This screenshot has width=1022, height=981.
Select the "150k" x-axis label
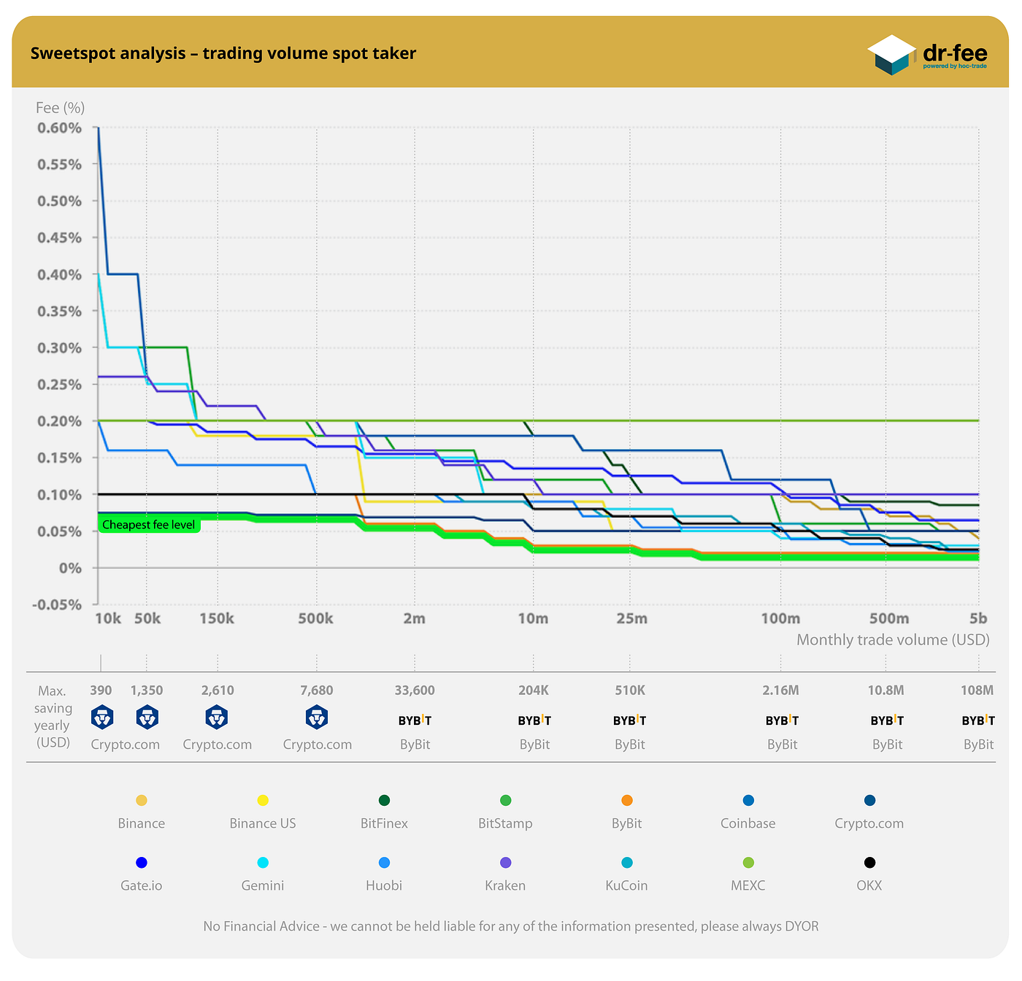[217, 619]
